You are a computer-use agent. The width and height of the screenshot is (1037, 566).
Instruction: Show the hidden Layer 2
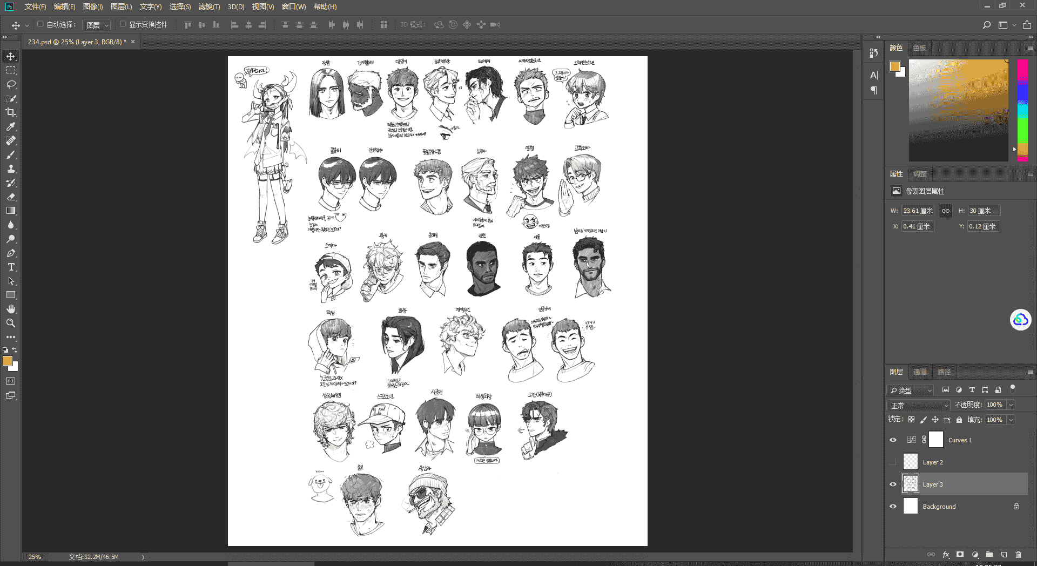893,462
